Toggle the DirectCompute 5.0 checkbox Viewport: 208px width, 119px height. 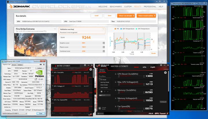(33, 110)
